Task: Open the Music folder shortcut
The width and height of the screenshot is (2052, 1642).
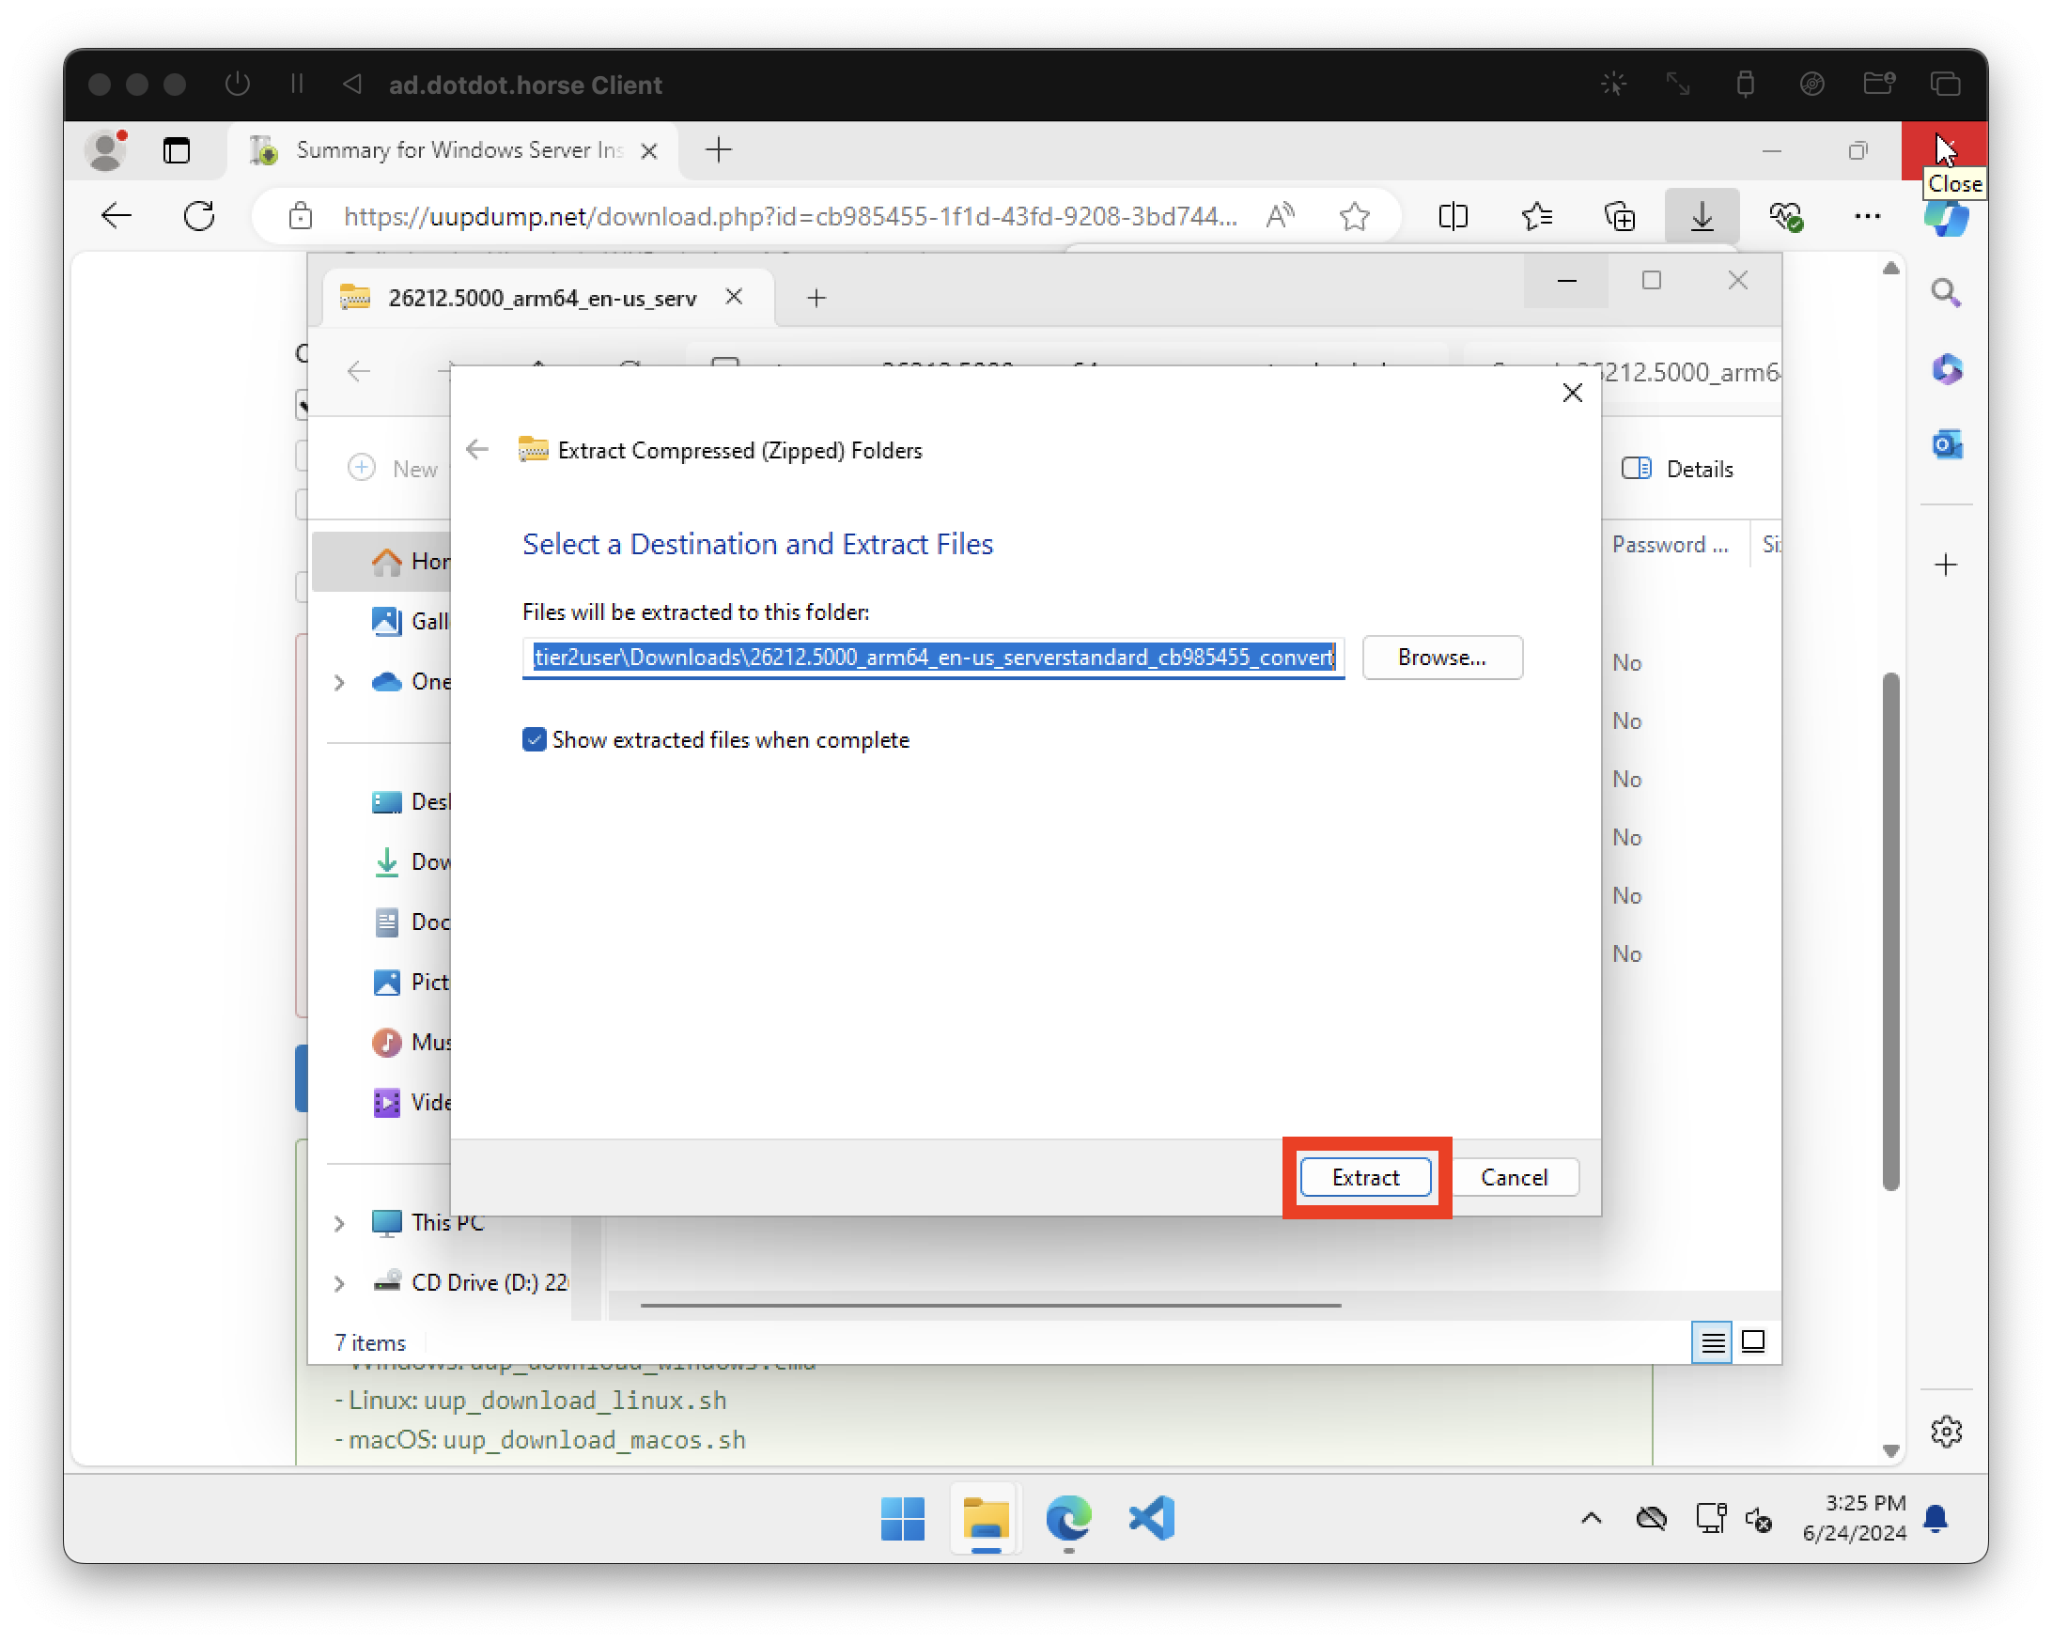Action: pyautogui.click(x=411, y=1043)
